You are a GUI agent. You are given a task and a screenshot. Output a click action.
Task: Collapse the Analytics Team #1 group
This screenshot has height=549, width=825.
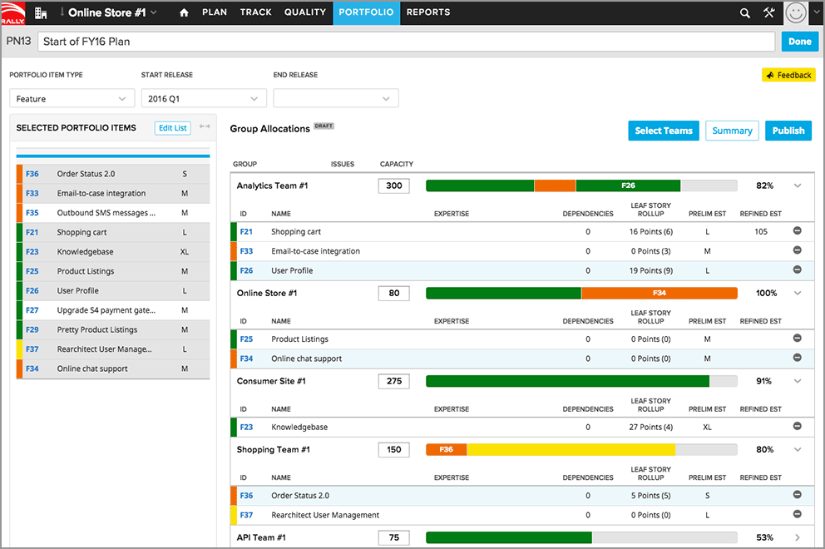point(798,185)
